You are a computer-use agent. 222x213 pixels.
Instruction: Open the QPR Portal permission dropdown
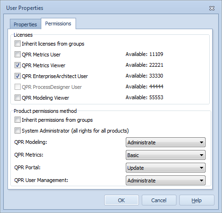[166, 168]
